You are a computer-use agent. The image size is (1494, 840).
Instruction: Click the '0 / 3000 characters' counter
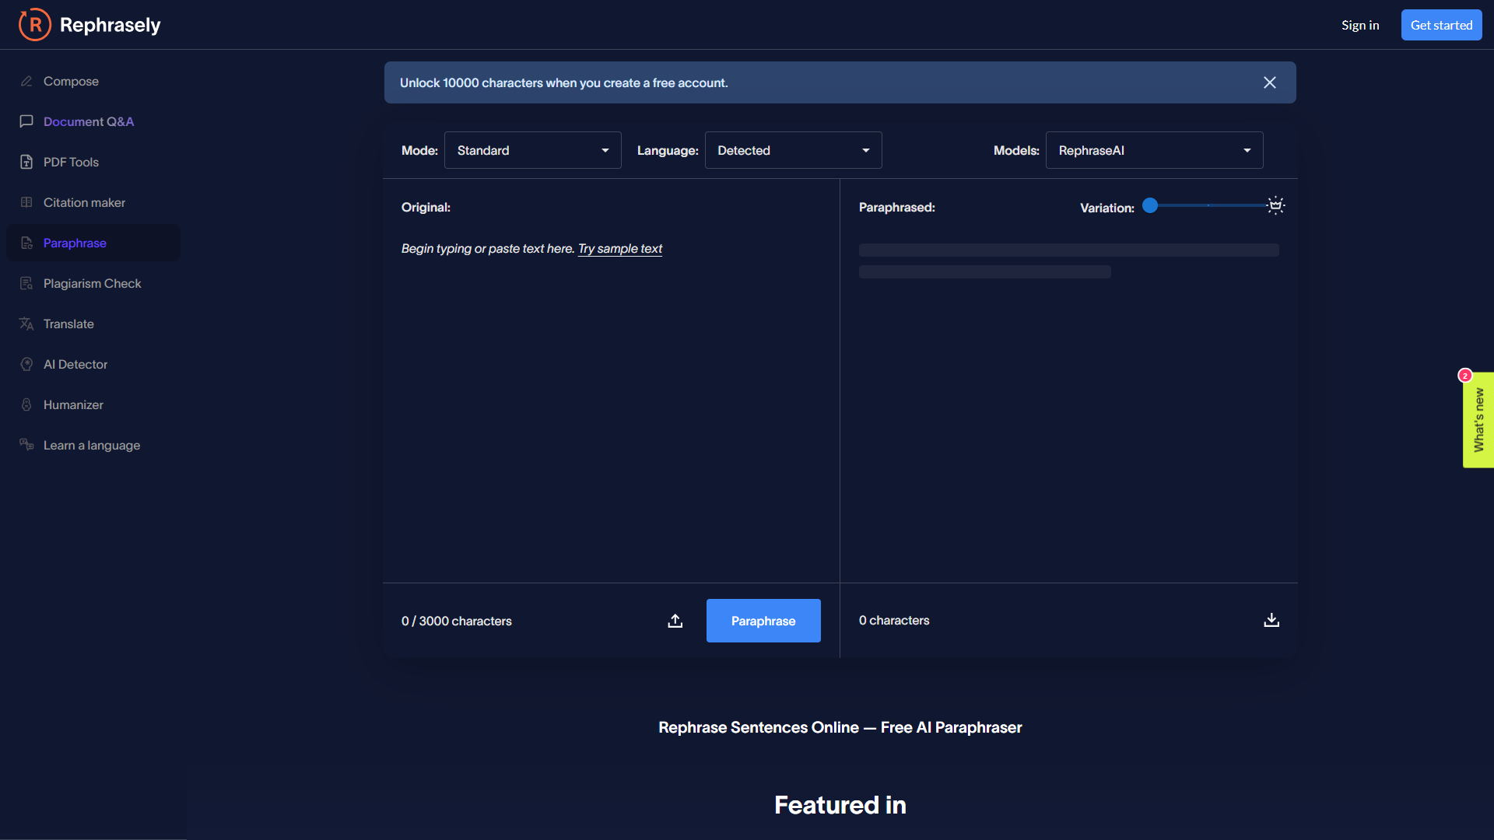point(457,621)
